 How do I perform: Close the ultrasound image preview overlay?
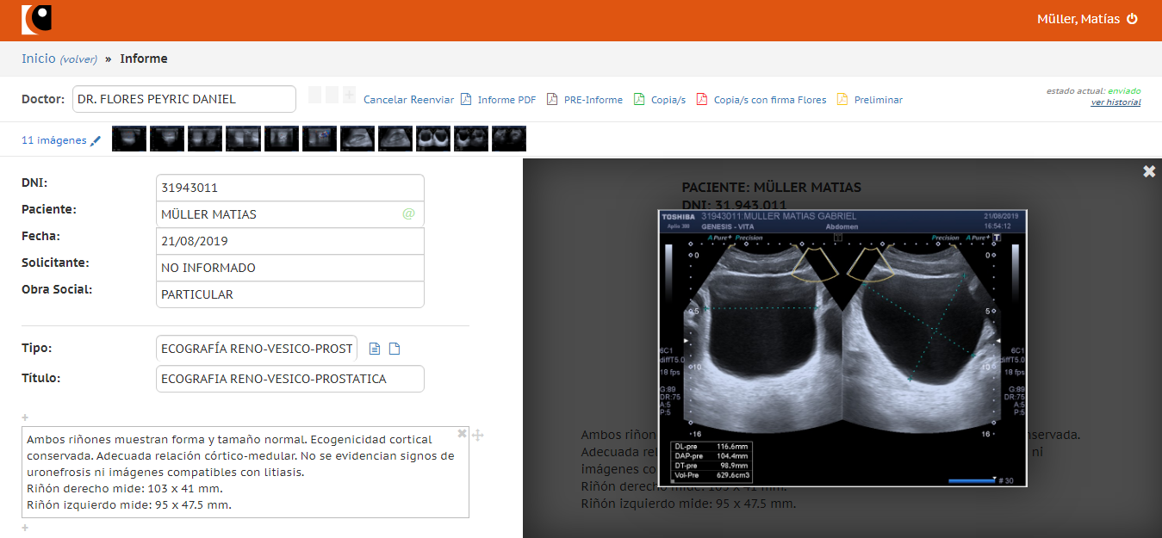[1149, 171]
